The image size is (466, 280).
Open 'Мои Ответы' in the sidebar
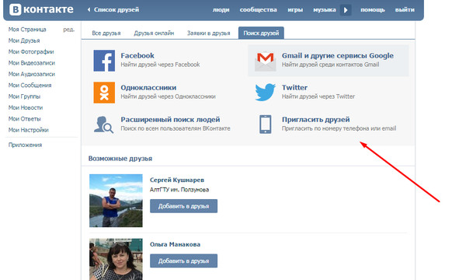click(x=24, y=119)
